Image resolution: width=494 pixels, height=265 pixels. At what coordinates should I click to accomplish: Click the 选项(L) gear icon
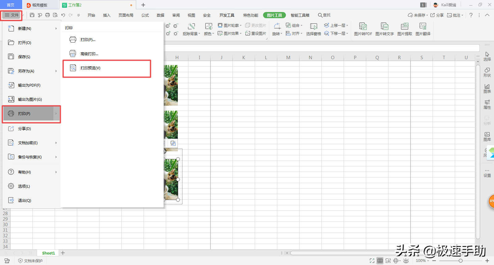(x=11, y=186)
